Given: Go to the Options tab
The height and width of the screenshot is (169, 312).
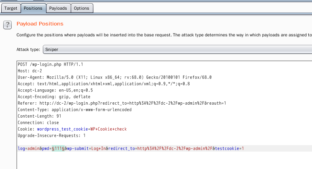Looking at the screenshot, I should pyautogui.click(x=82, y=8).
